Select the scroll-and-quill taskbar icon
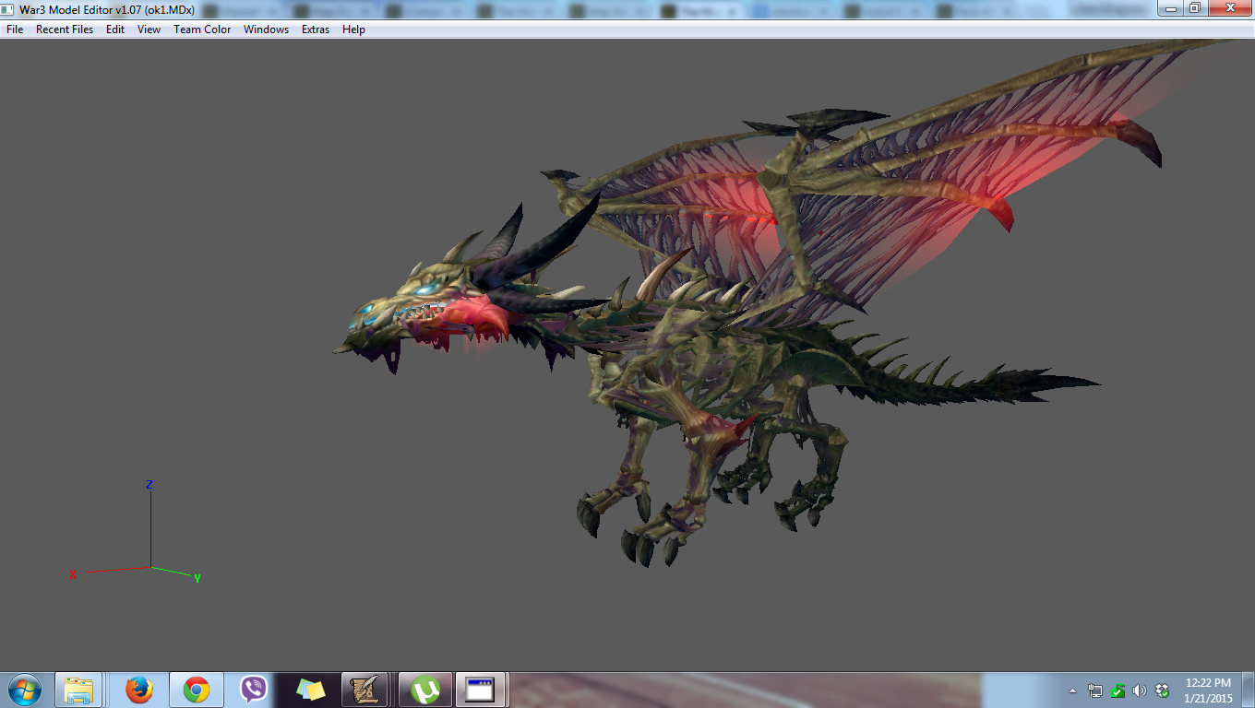 pos(365,690)
